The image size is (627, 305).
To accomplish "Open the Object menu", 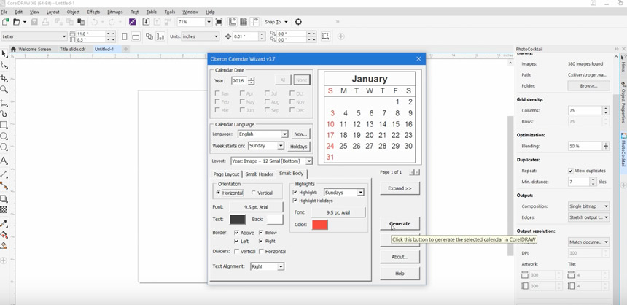I will pos(73,12).
